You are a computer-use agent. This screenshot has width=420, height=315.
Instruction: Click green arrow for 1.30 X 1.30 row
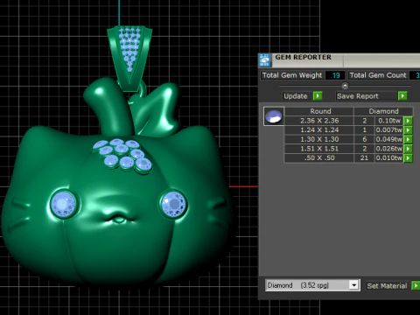pos(408,139)
